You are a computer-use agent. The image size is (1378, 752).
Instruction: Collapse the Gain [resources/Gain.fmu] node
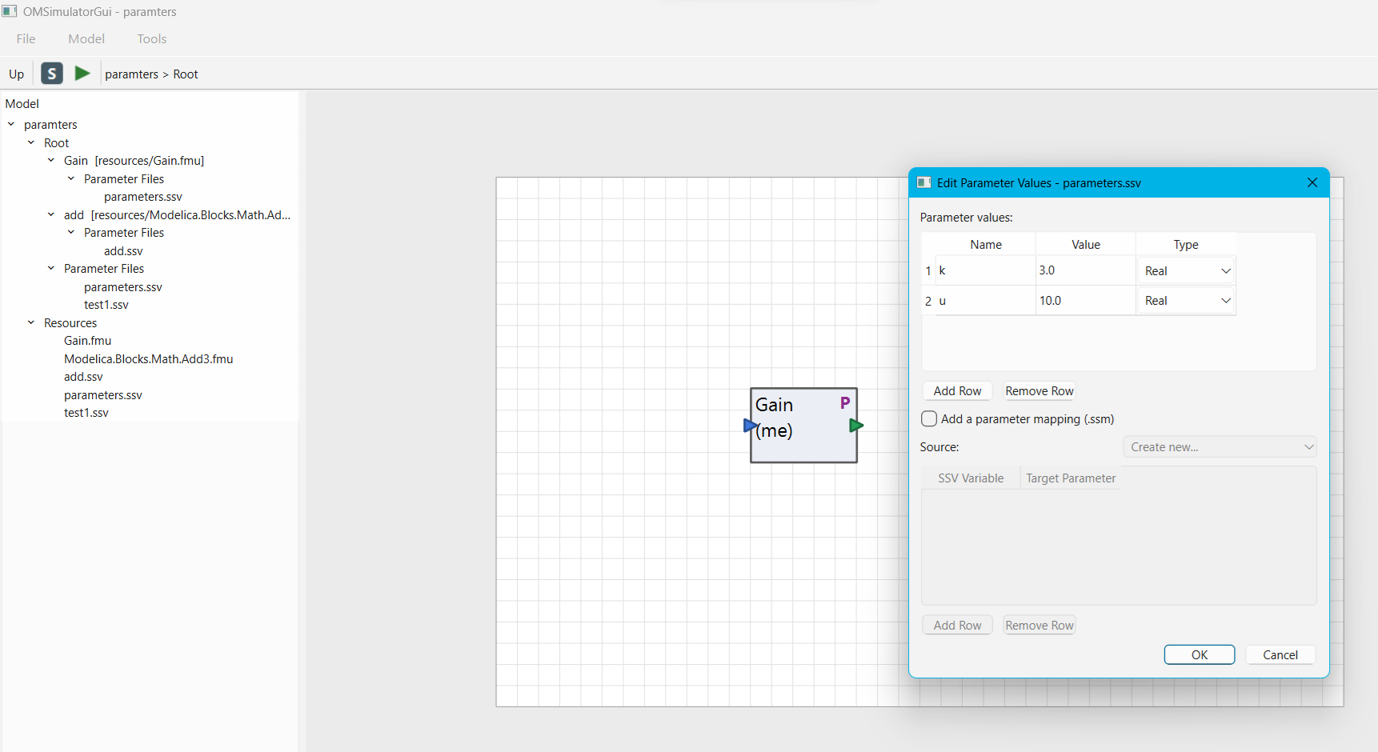51,160
